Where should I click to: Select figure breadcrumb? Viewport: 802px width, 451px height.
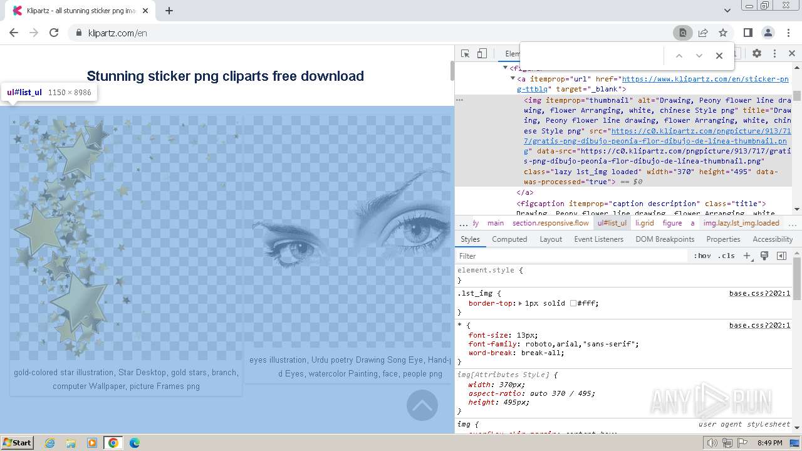(672, 223)
